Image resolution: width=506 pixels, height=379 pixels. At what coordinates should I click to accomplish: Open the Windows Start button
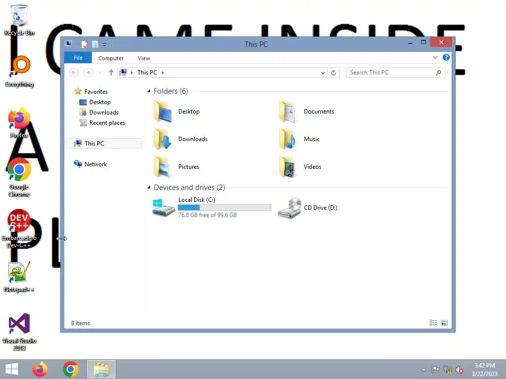click(x=12, y=369)
